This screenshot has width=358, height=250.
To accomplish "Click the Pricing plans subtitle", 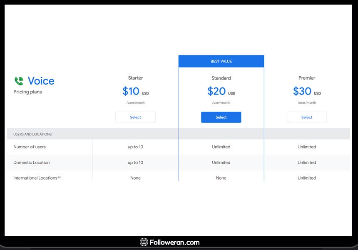I will [27, 92].
